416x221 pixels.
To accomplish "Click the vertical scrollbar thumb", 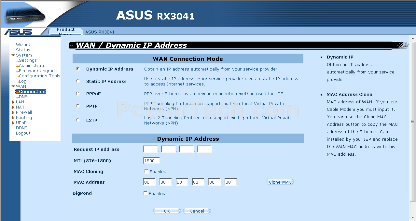I will pos(413,122).
